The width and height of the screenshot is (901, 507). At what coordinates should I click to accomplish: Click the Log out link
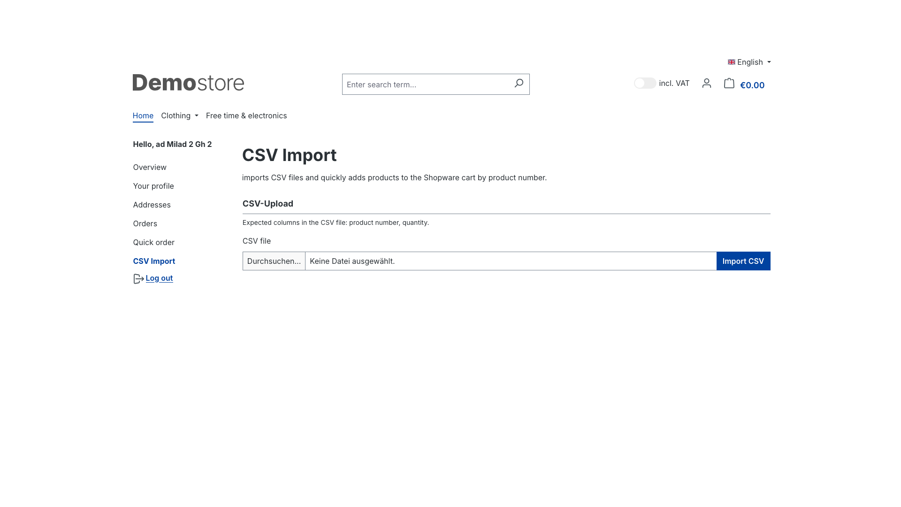tap(159, 278)
